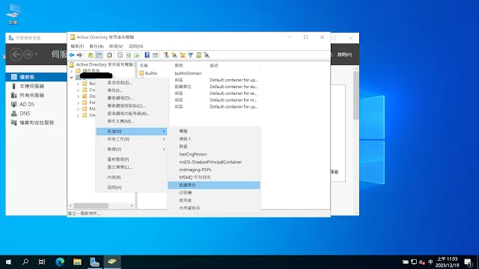Screen dimensions: 479x269
Task: Select 檔案和存放服務 in Server Manager sidebar
Action: click(x=36, y=123)
